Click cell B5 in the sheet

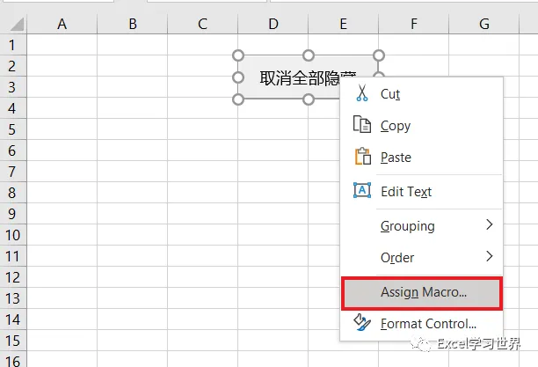(x=132, y=129)
